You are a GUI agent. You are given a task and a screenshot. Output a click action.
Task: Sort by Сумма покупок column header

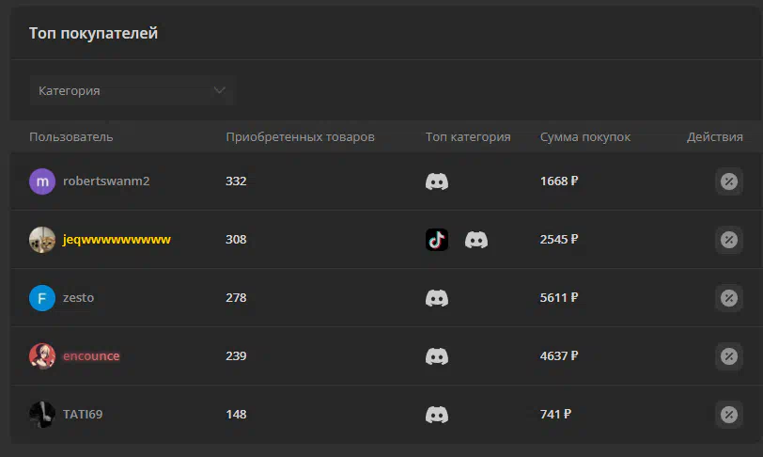[584, 137]
